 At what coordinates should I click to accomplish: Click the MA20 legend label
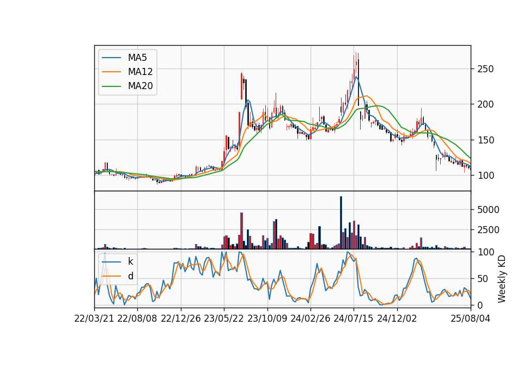click(140, 86)
